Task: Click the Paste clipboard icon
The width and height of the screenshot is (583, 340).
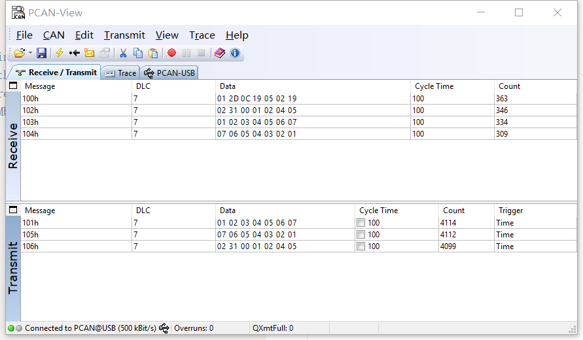Action: (x=153, y=53)
